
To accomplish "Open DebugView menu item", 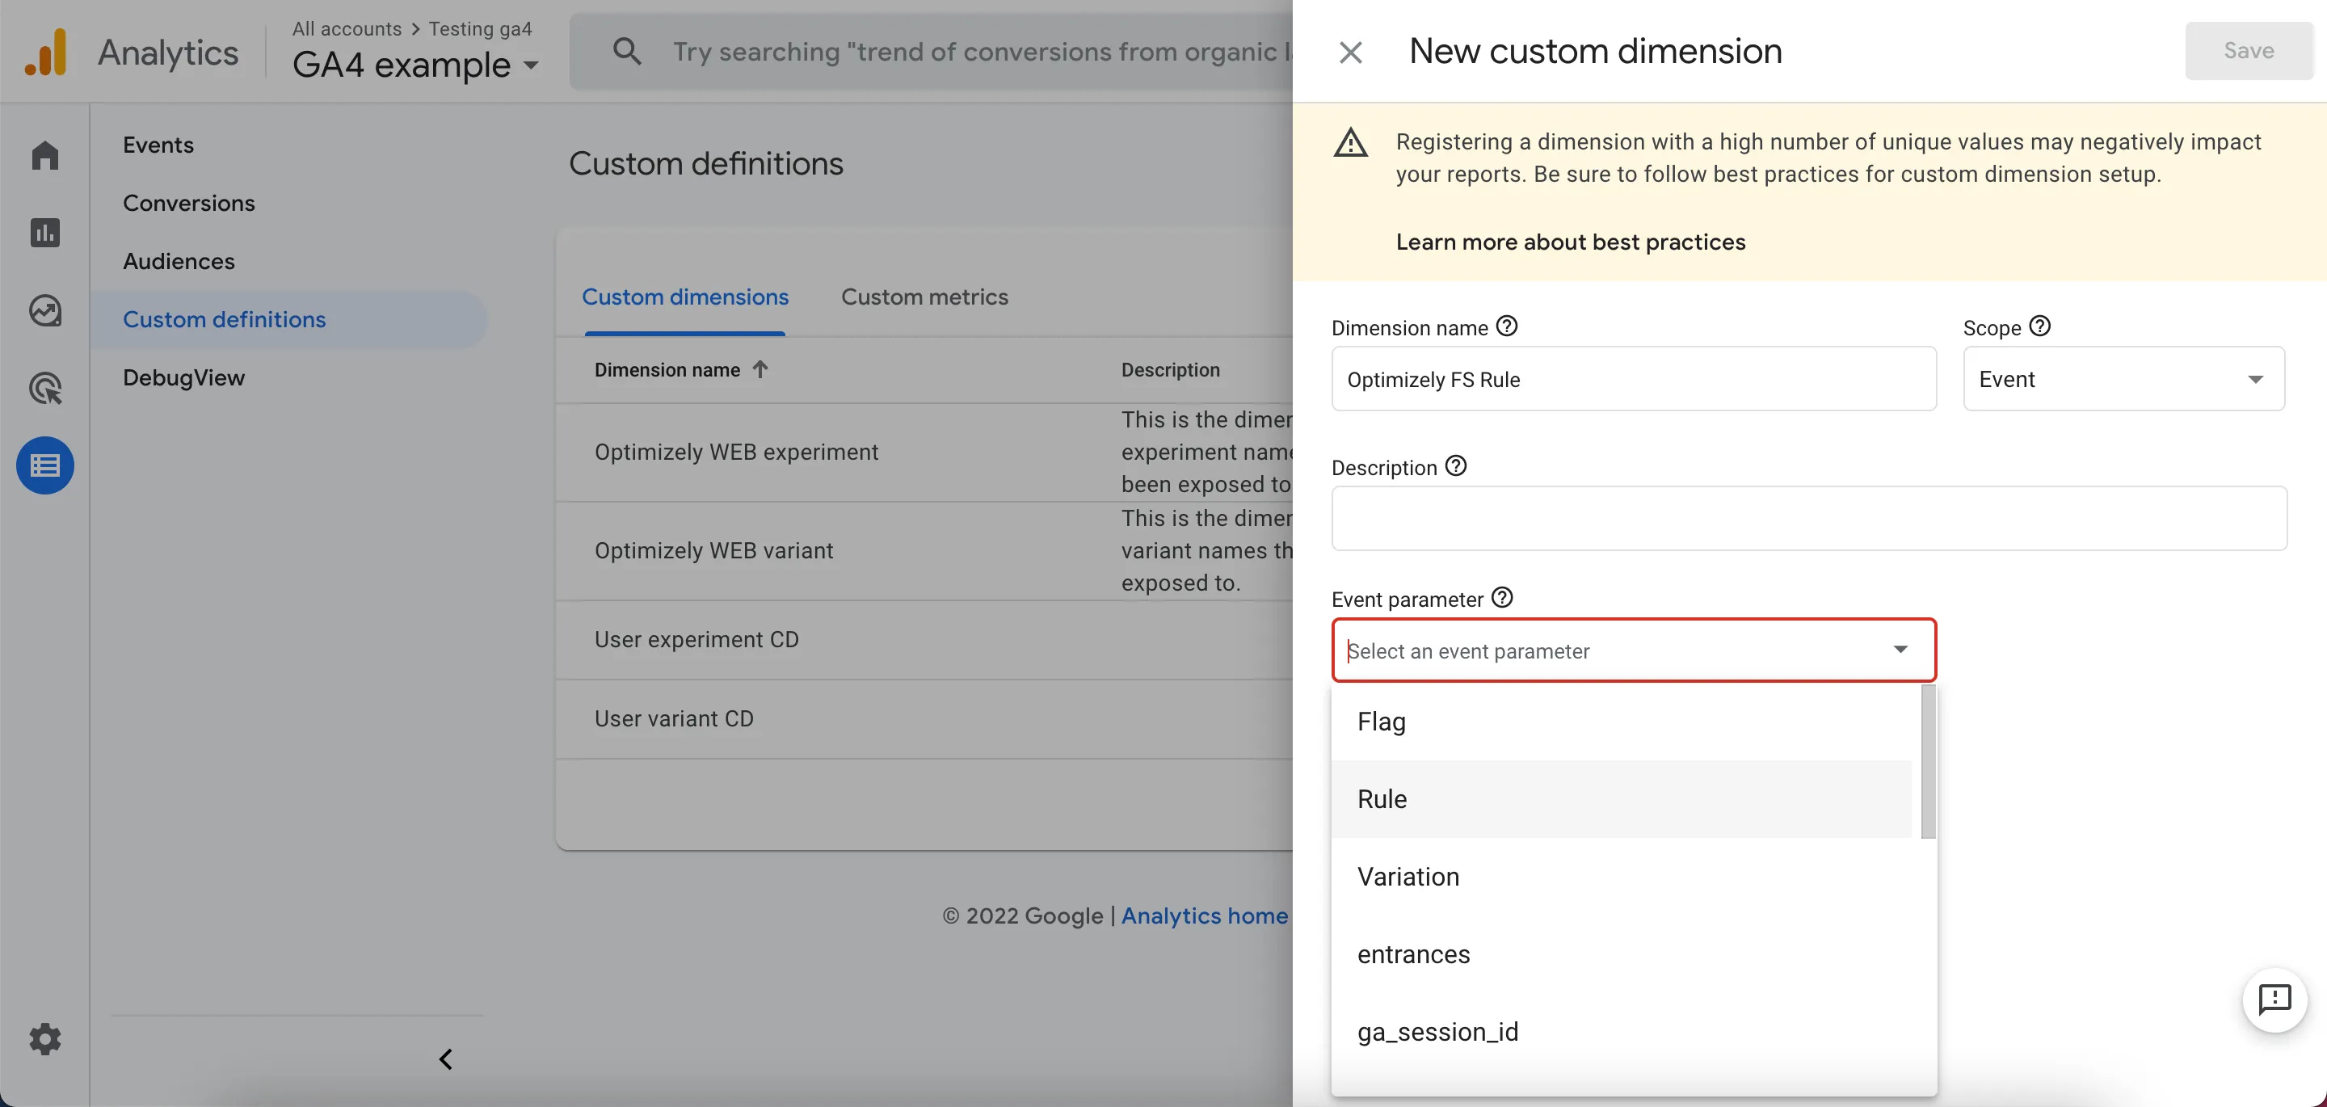I will click(x=183, y=377).
